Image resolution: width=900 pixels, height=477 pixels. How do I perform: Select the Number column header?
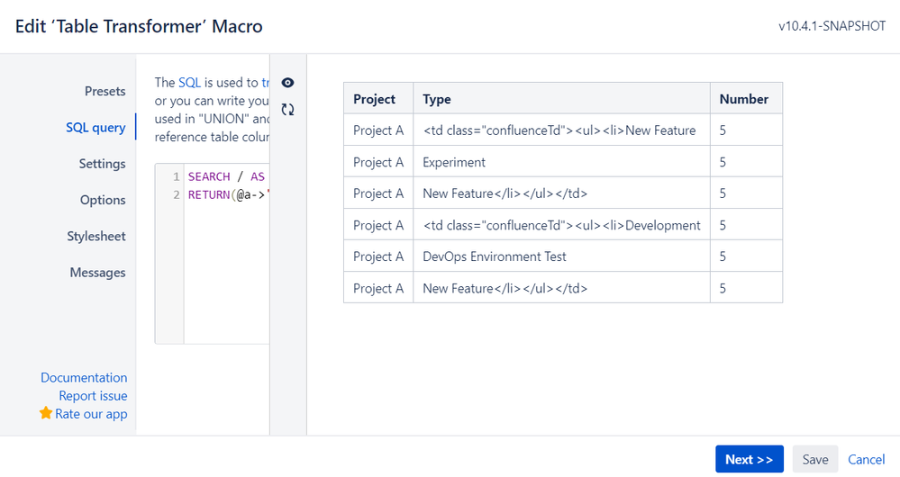click(x=744, y=99)
